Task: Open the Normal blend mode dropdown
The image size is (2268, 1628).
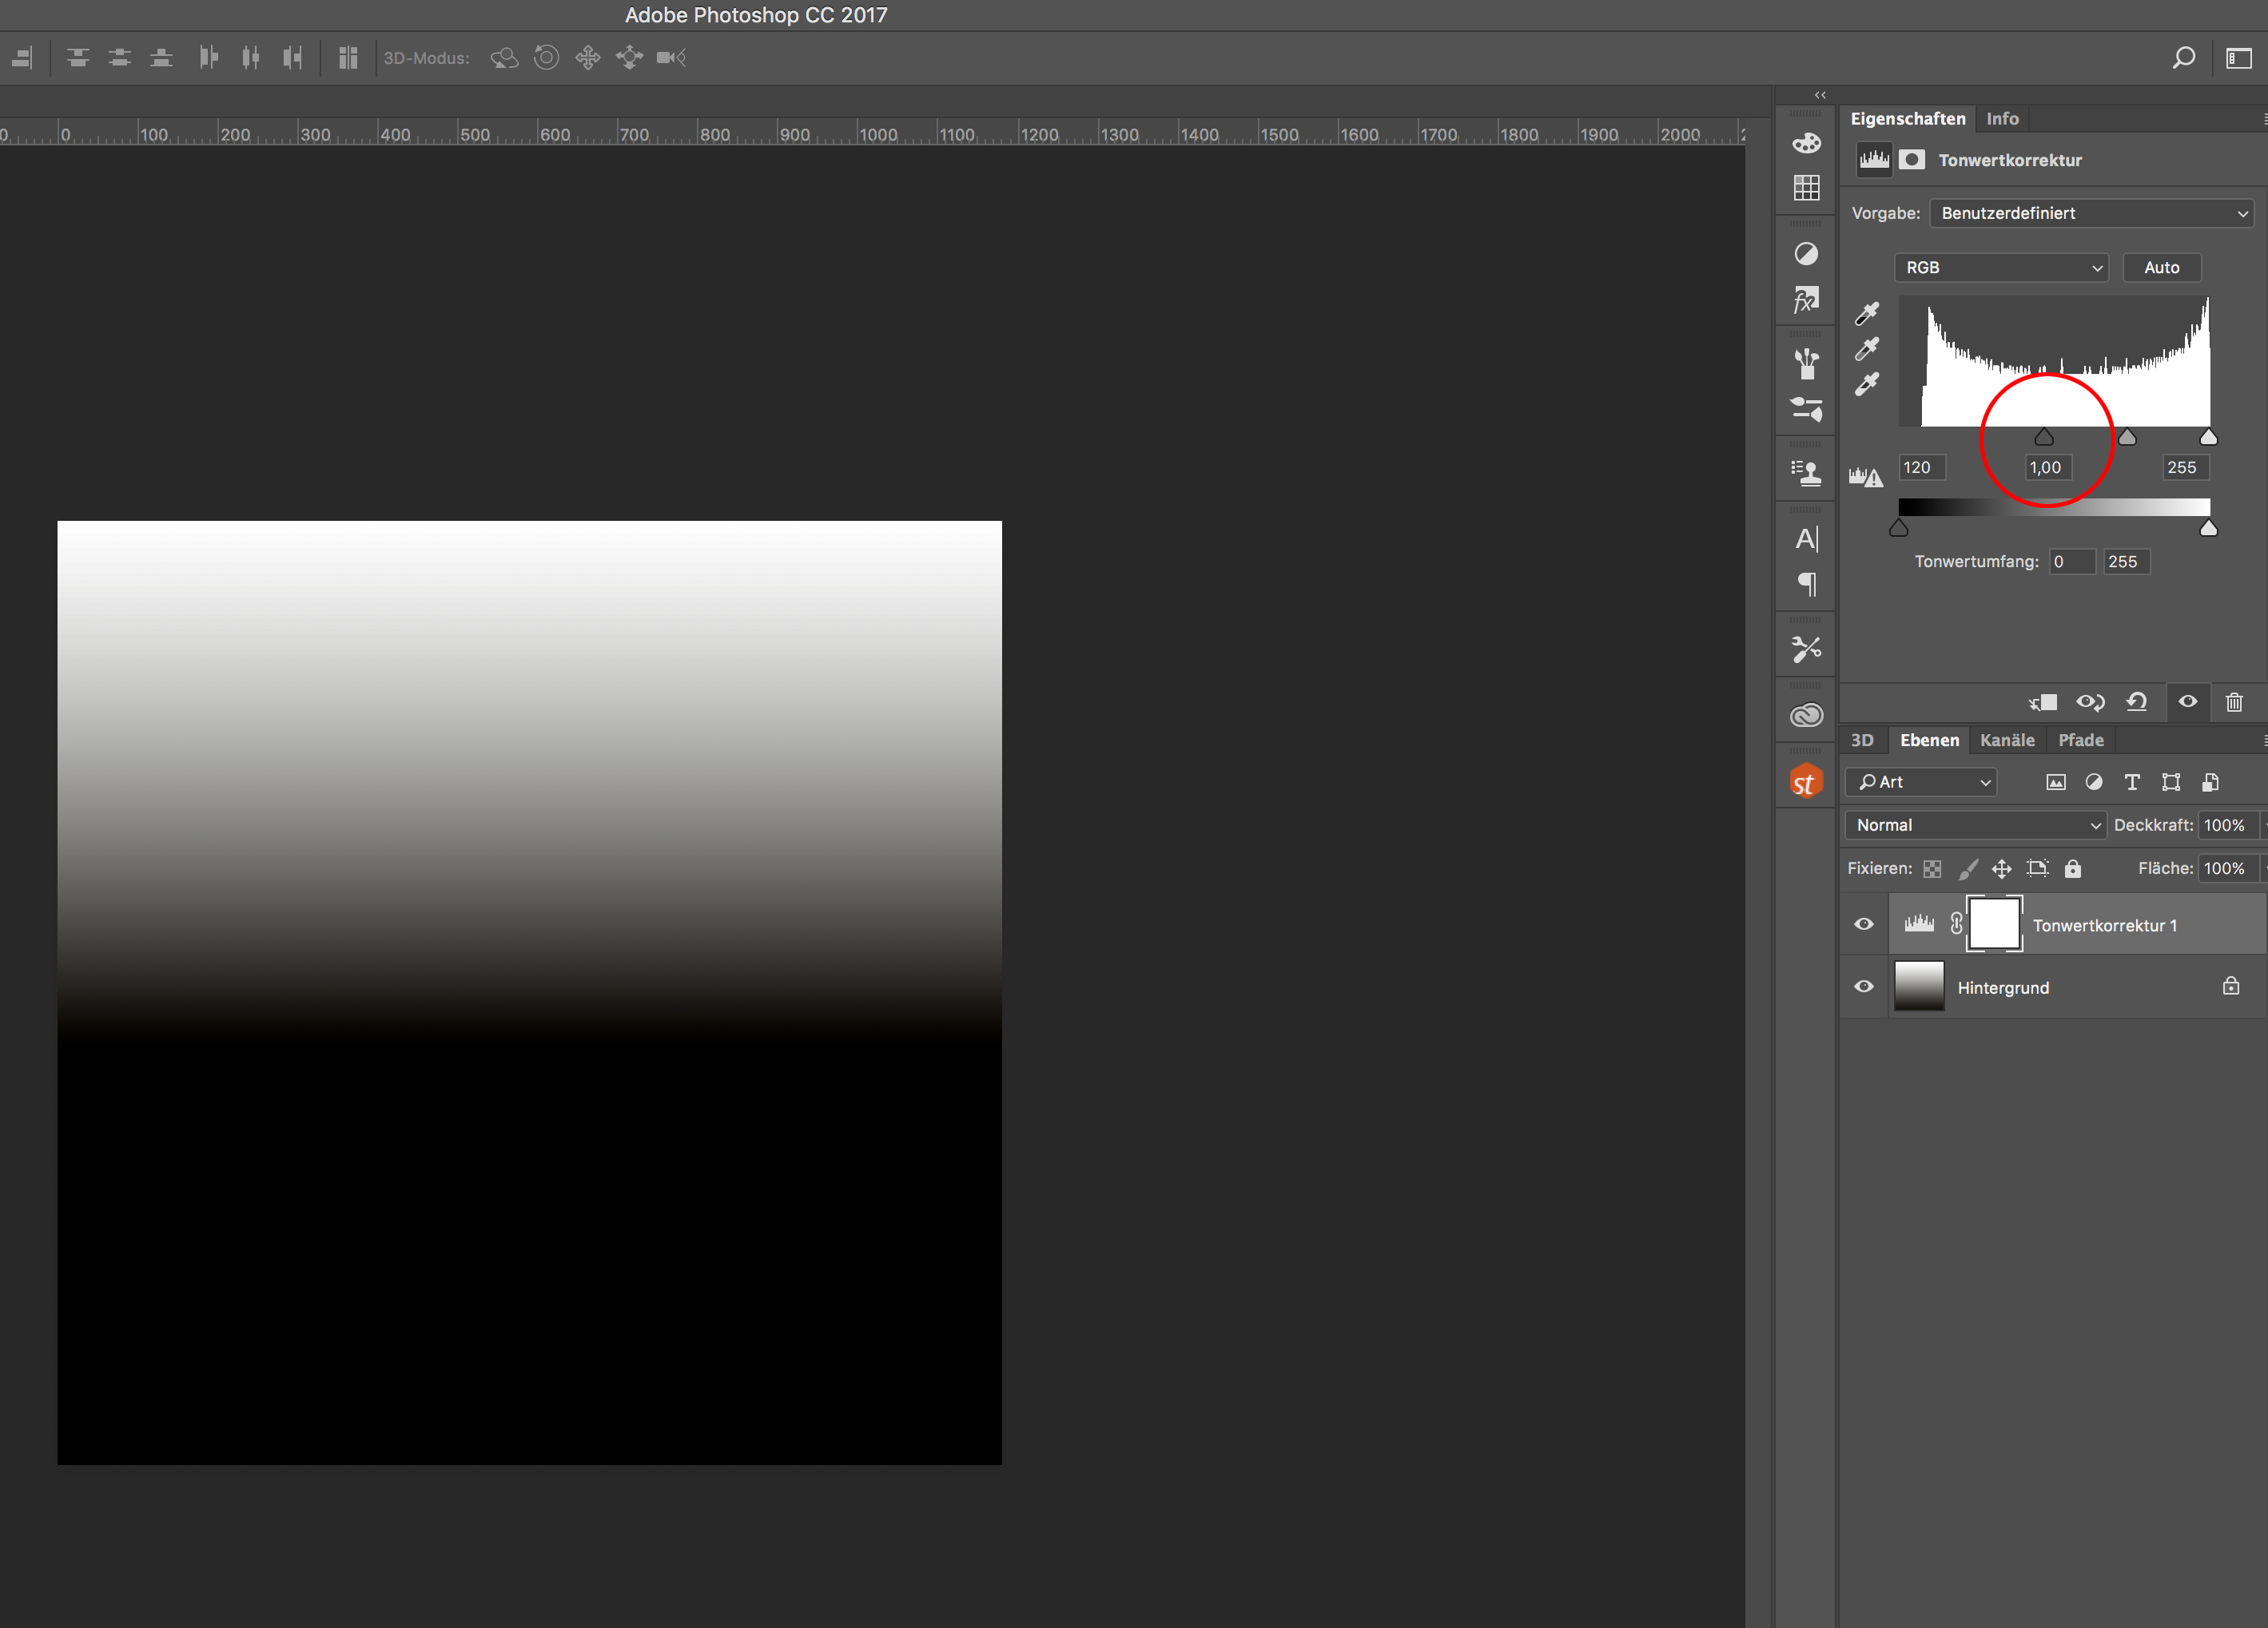Action: click(x=1975, y=825)
